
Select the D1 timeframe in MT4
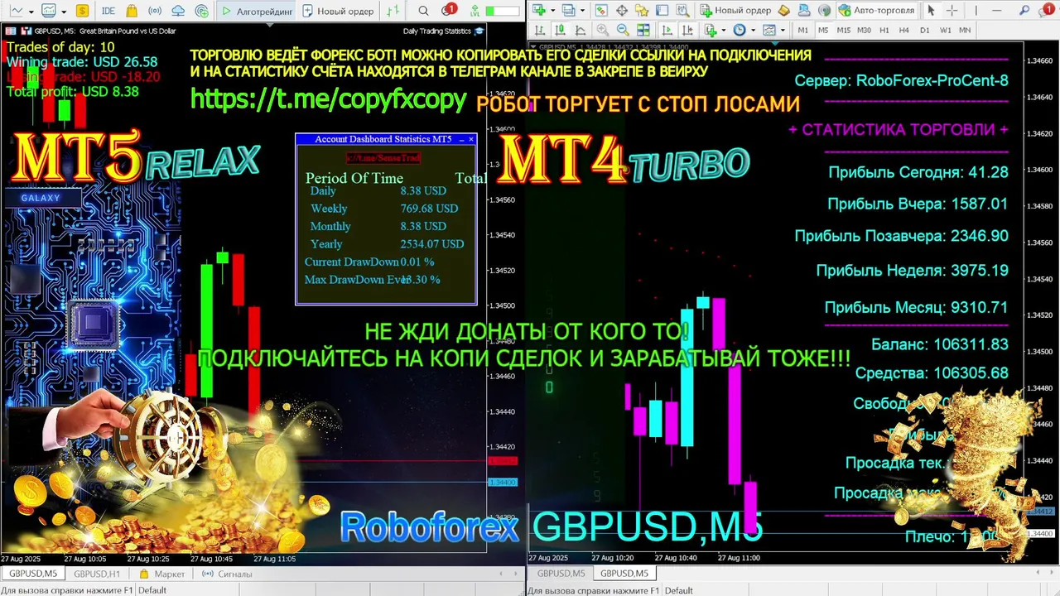[x=924, y=30]
